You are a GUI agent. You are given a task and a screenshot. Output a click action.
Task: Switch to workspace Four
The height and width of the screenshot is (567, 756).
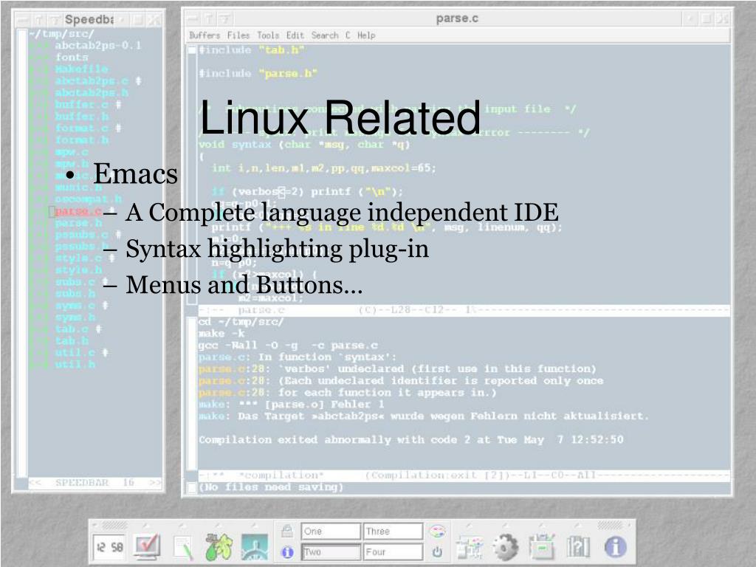pyautogui.click(x=393, y=551)
